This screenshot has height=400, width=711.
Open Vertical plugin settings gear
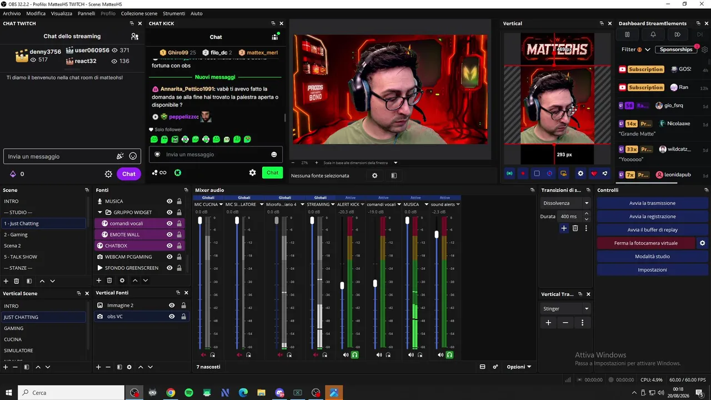[x=580, y=174]
